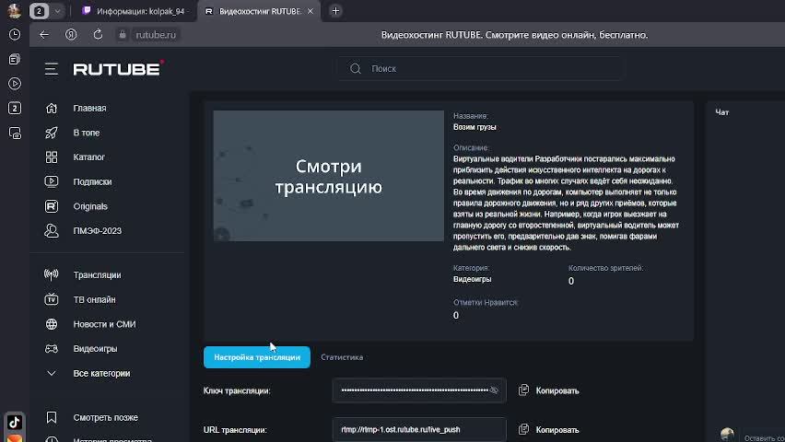Go back with browser back arrow
This screenshot has width=785, height=442.
tap(44, 35)
